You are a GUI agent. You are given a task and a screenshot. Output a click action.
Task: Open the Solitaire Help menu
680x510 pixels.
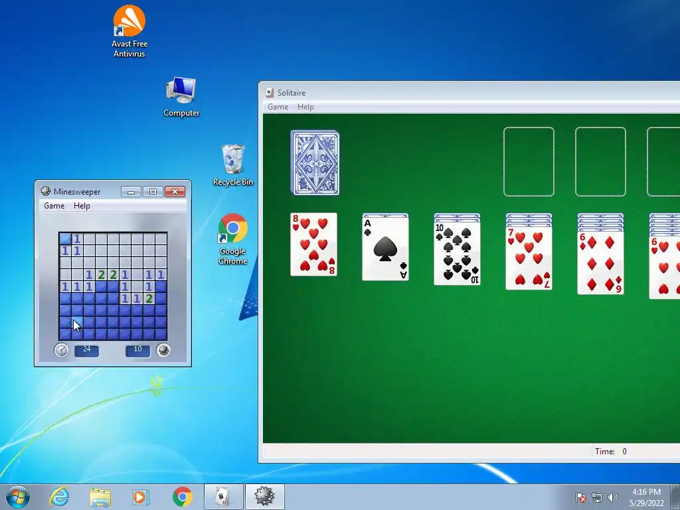click(x=305, y=107)
